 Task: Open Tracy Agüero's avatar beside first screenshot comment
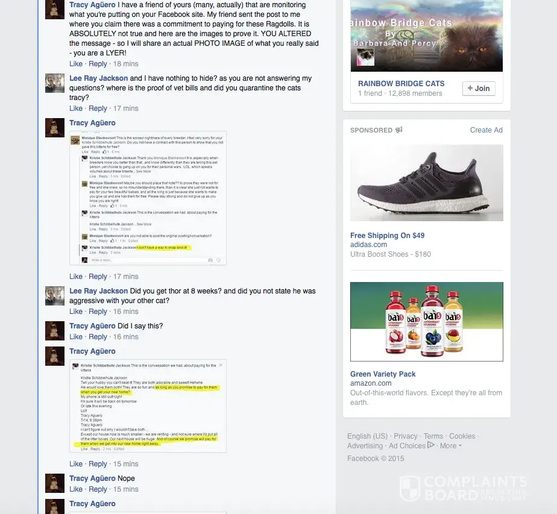click(x=55, y=128)
